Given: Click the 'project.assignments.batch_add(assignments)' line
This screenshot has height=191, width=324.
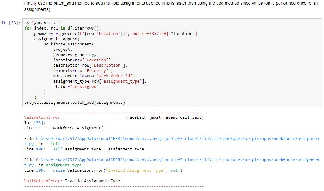Looking at the screenshot, I should (x=75, y=103).
